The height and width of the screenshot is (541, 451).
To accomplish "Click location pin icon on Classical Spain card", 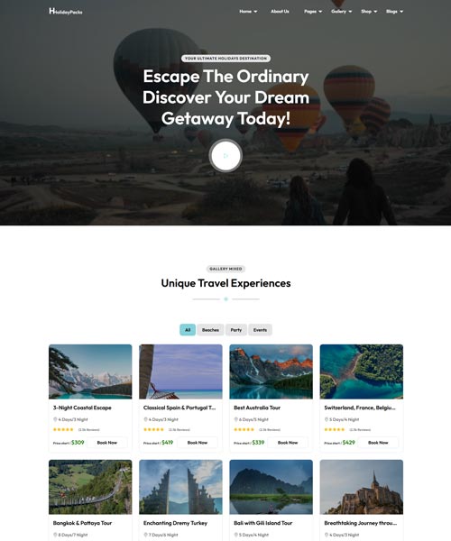I will (145, 419).
